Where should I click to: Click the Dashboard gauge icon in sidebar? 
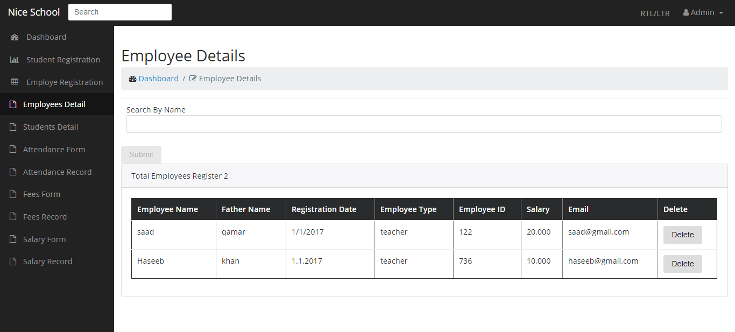pyautogui.click(x=15, y=38)
